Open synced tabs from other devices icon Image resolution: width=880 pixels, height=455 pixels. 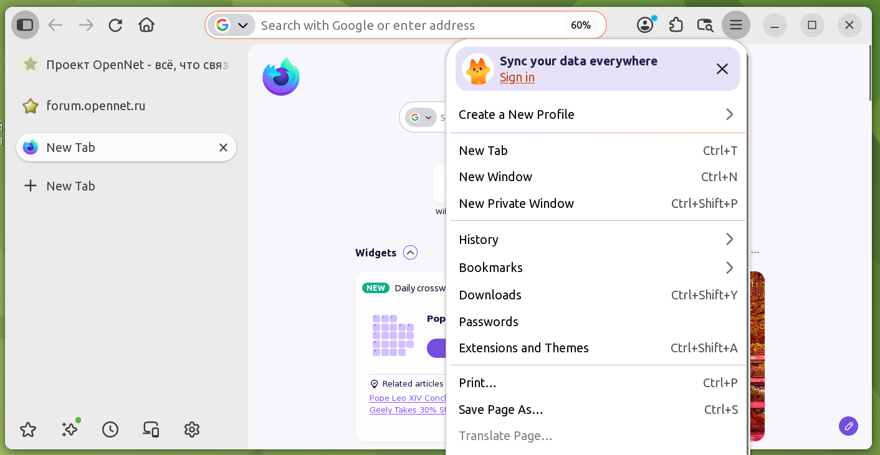point(151,429)
